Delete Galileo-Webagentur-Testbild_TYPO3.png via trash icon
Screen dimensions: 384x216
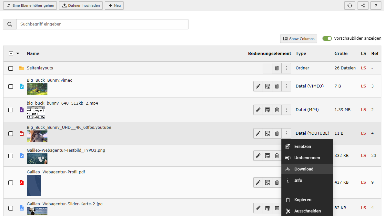277,156
